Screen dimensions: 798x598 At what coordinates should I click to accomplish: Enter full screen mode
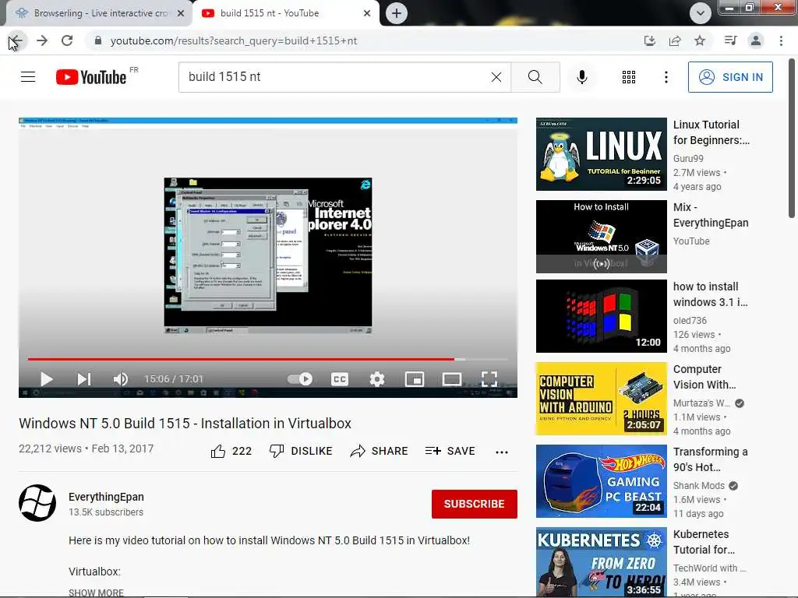pos(489,379)
